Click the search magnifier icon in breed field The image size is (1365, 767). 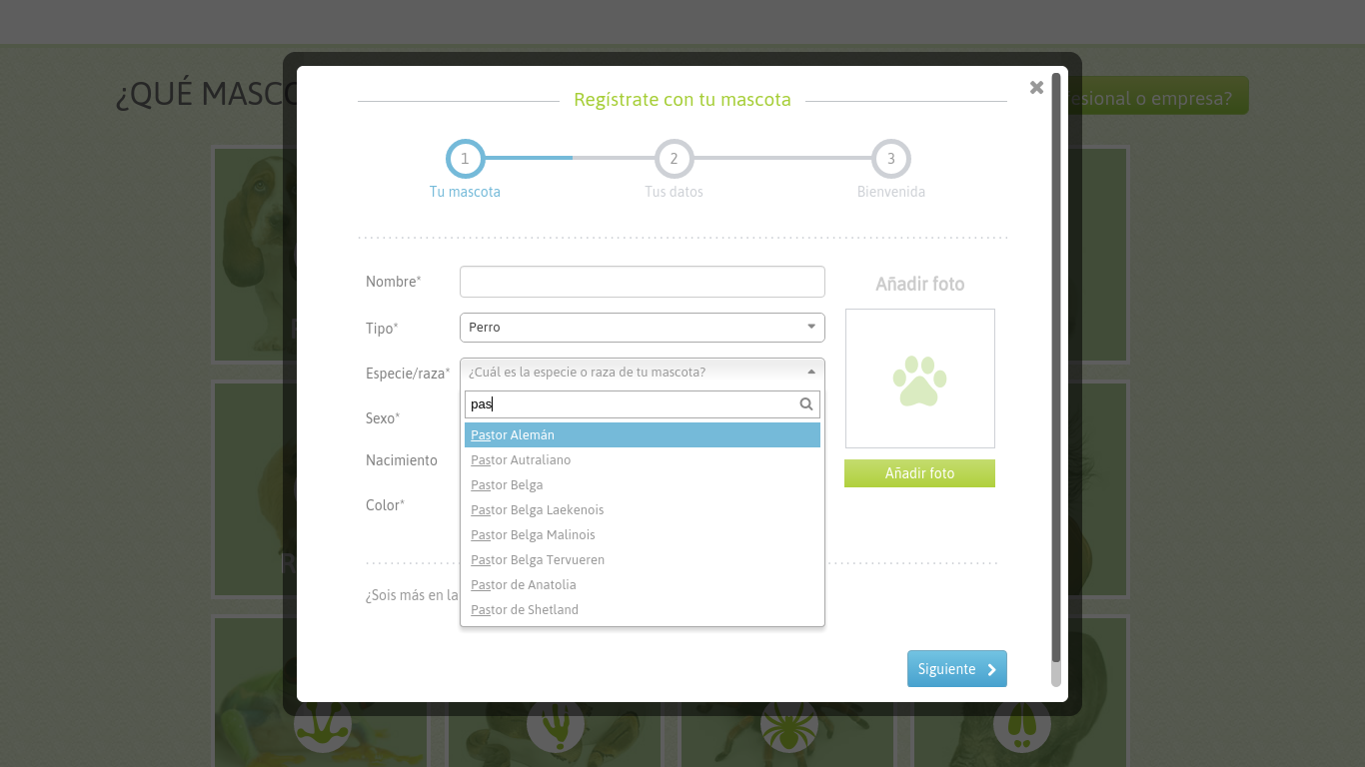coord(806,404)
